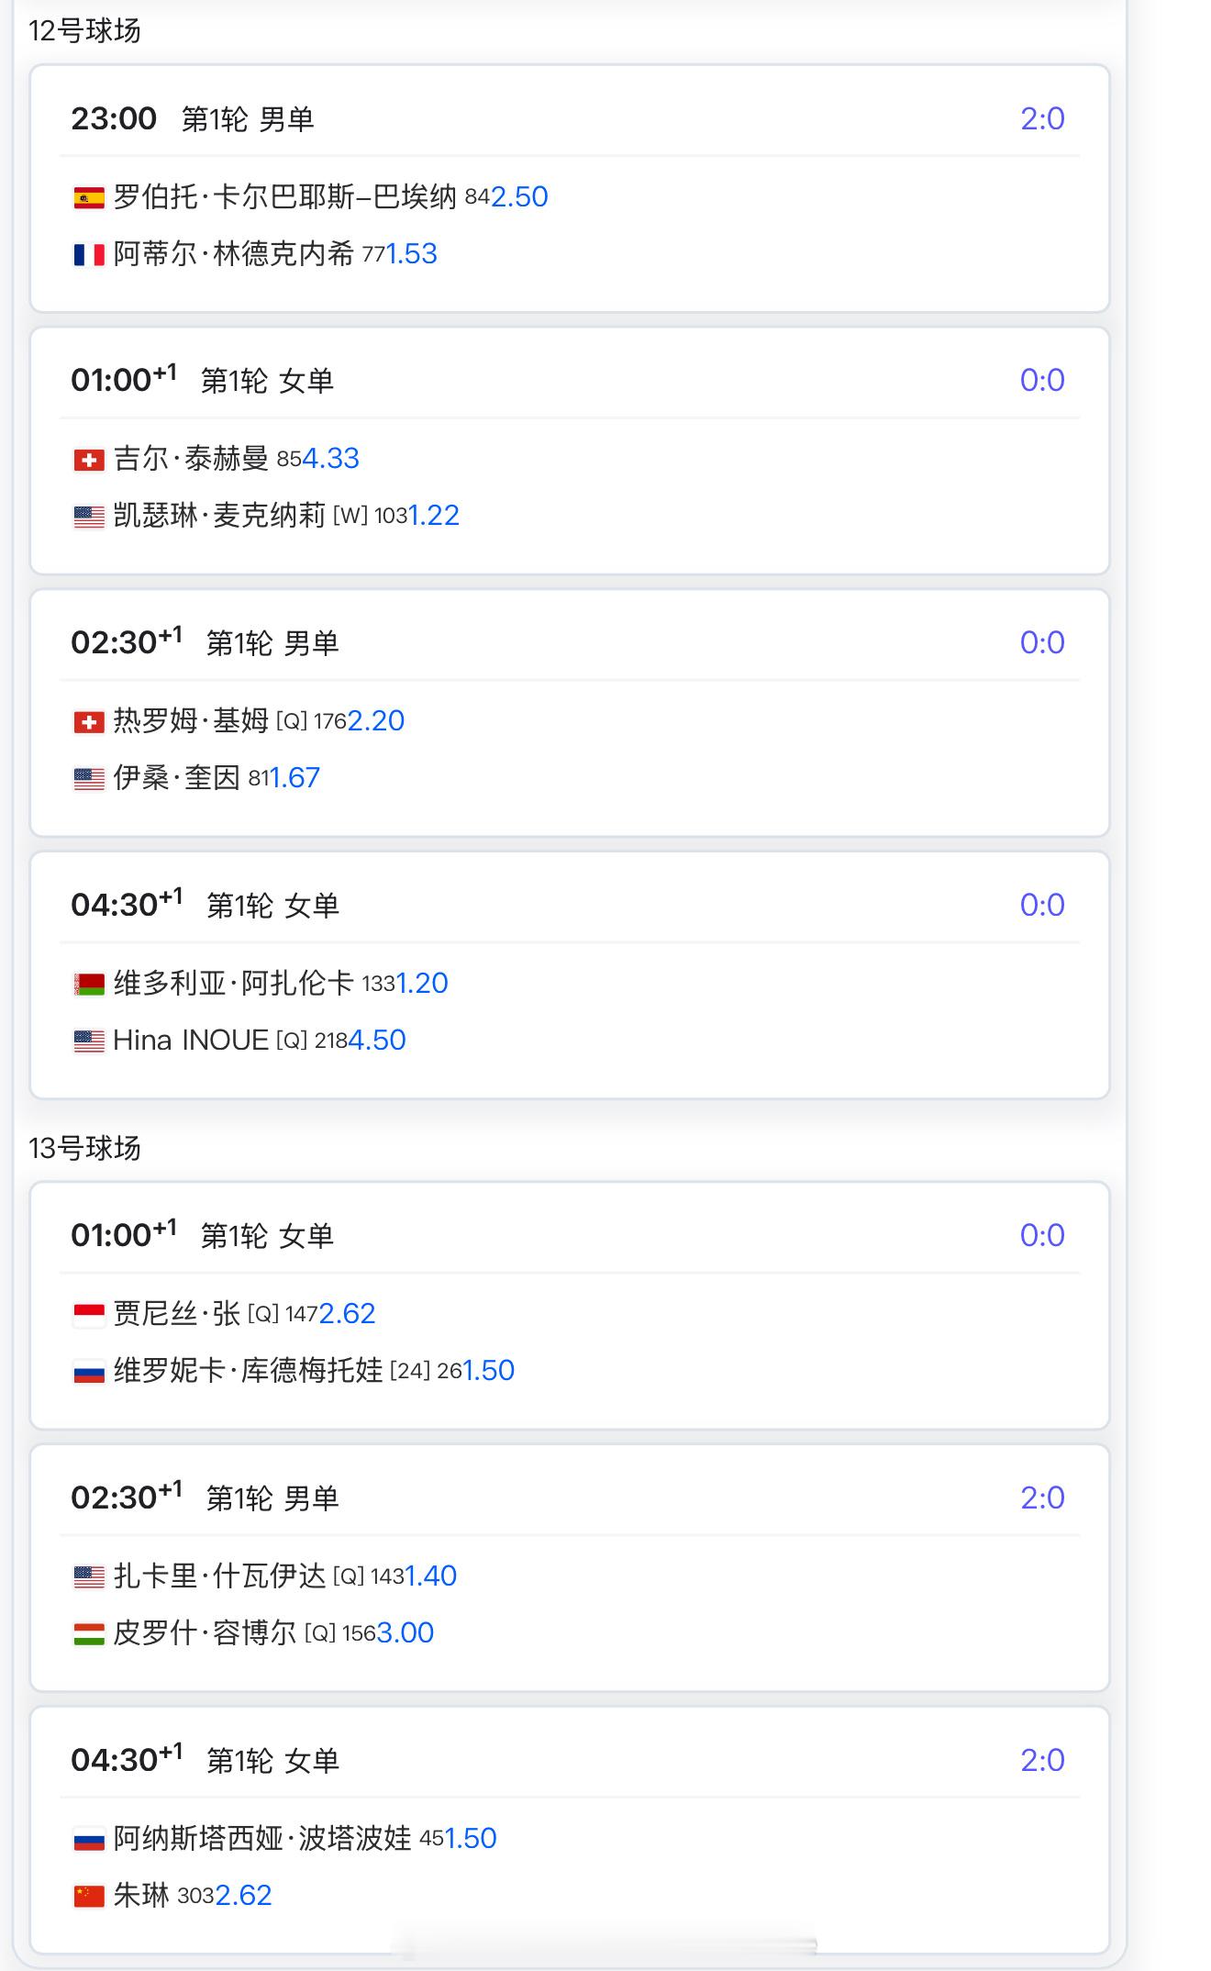Click the Russia flag beside 维罗妮卡·库德梅托娃
The width and height of the screenshot is (1211, 1971).
coord(89,1371)
